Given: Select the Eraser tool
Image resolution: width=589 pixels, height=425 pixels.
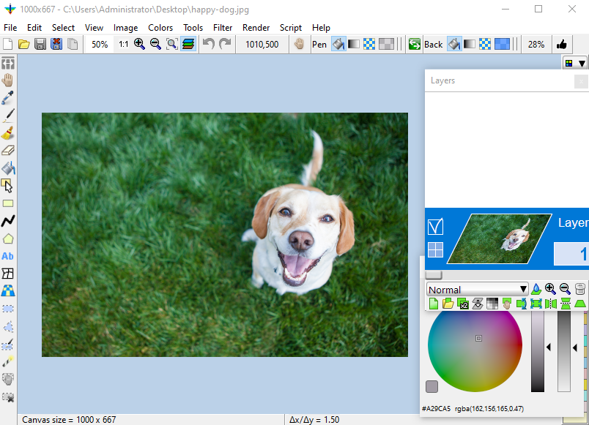Looking at the screenshot, I should pyautogui.click(x=8, y=151).
